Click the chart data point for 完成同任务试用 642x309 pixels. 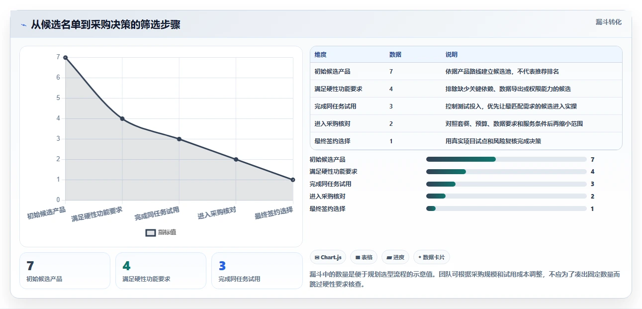click(179, 139)
